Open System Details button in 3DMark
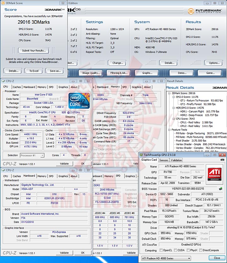The height and width of the screenshot is (263, 227). click(x=169, y=63)
